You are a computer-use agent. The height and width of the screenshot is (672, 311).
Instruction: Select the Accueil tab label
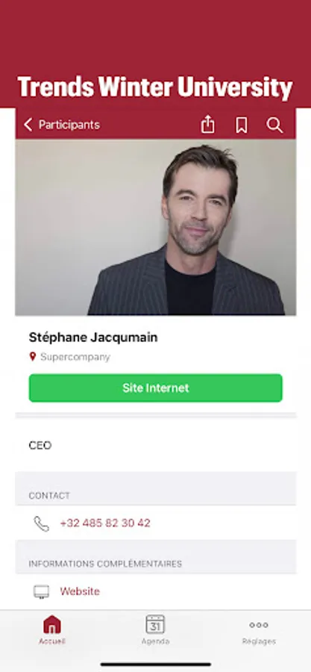tap(52, 641)
